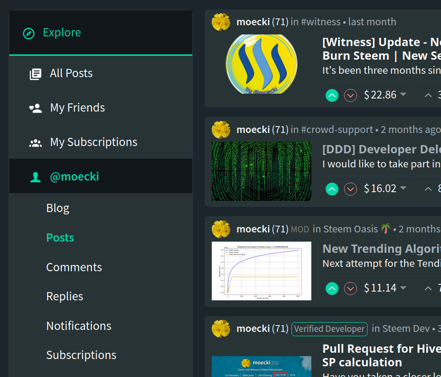Screen dimensions: 441x377
Task: Upvote the DDD Developer post
Action: point(332,189)
